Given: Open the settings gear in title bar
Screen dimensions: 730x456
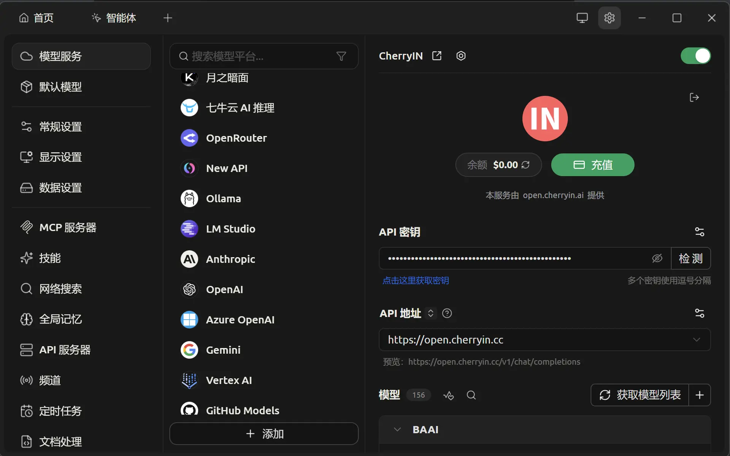Looking at the screenshot, I should coord(609,18).
